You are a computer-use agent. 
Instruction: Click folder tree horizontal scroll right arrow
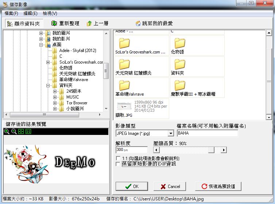[100, 115]
